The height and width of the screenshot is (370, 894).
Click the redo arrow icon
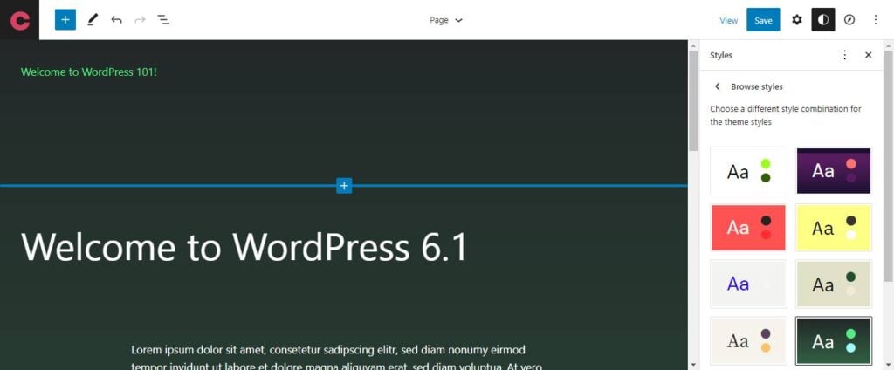coord(140,20)
